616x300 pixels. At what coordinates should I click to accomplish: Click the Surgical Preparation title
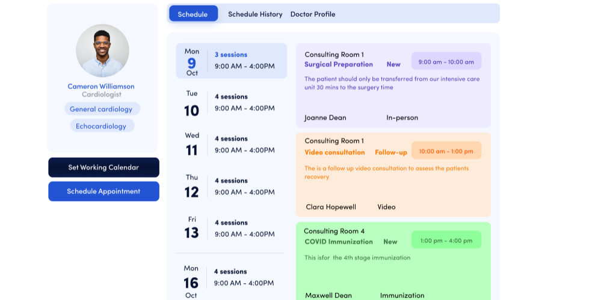coord(339,64)
